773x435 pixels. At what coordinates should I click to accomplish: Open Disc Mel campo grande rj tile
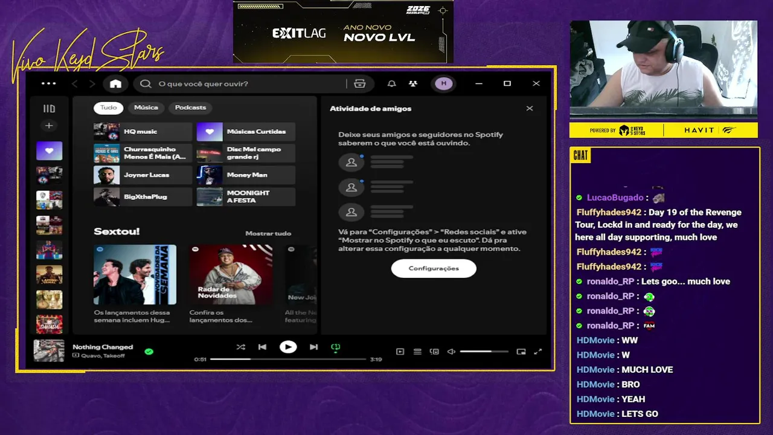click(246, 153)
